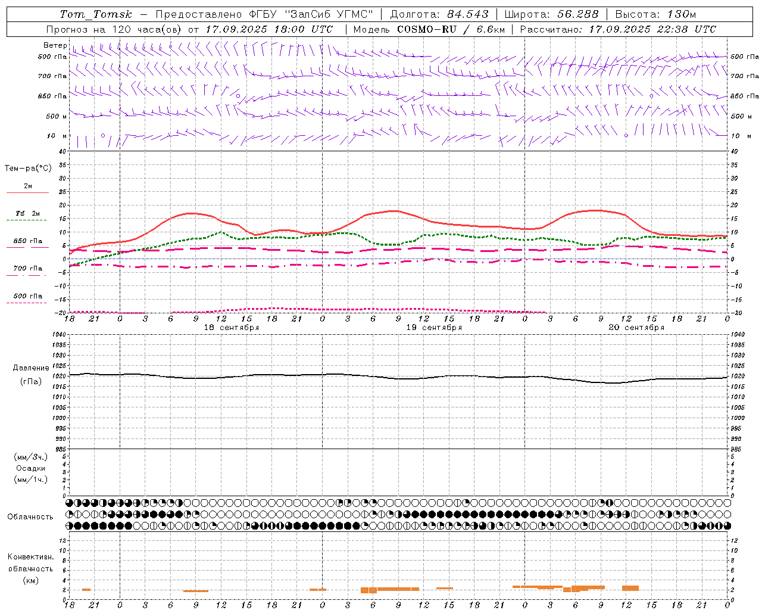Click the station name "Tom_Tomsk"
This screenshot has width=762, height=610.
[x=96, y=14]
